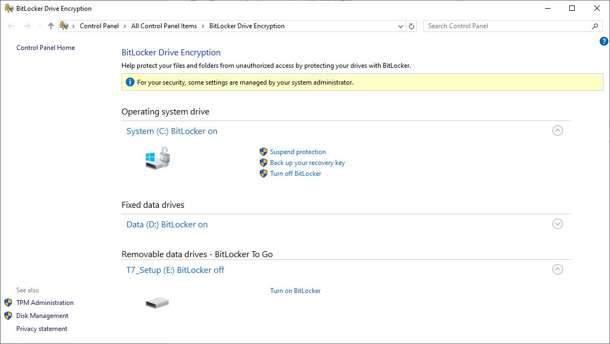This screenshot has width=610, height=344.
Task: Open recent locations dropdown arrow
Action: pyautogui.click(x=40, y=26)
